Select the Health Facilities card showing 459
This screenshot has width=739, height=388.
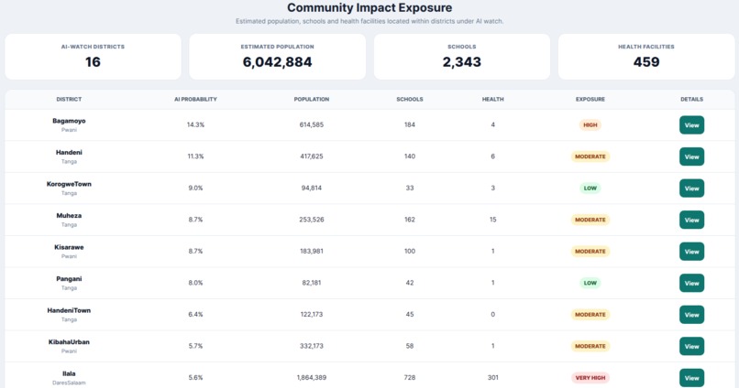[x=646, y=57]
